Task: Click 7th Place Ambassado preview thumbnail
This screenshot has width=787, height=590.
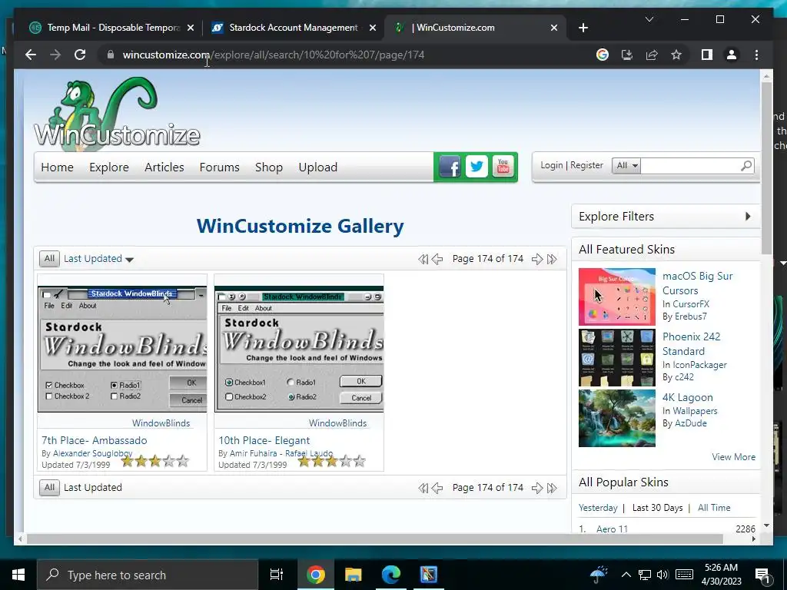Action: (x=122, y=350)
